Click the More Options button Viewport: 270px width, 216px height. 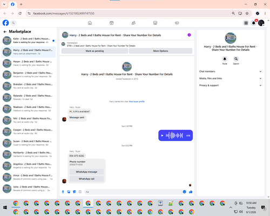pyautogui.click(x=160, y=51)
